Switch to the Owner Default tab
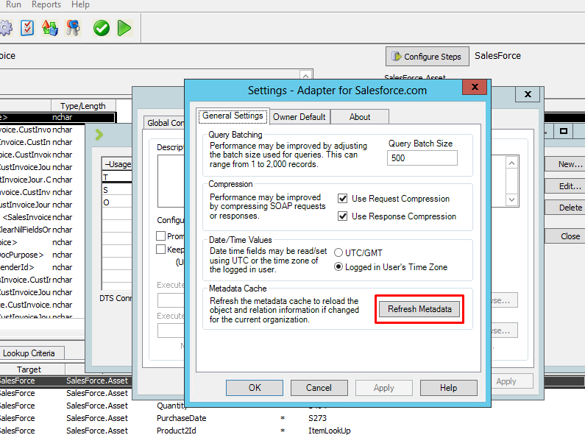585x435 pixels. click(x=299, y=117)
